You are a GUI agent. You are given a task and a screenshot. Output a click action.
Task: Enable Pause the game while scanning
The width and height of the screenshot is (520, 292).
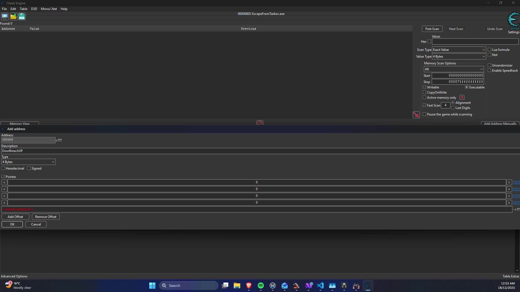pyautogui.click(x=424, y=114)
